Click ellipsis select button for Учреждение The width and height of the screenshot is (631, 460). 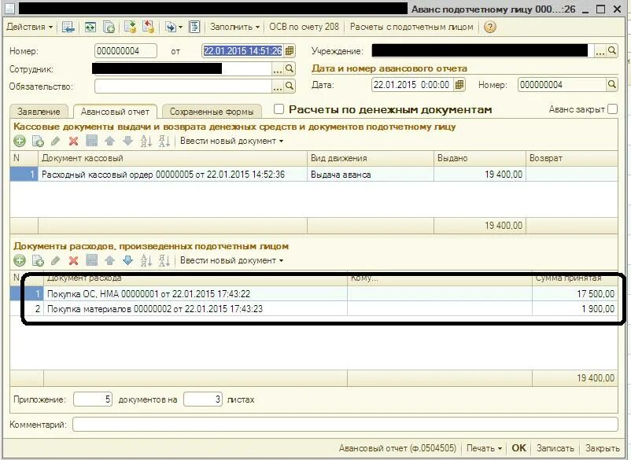[600, 50]
